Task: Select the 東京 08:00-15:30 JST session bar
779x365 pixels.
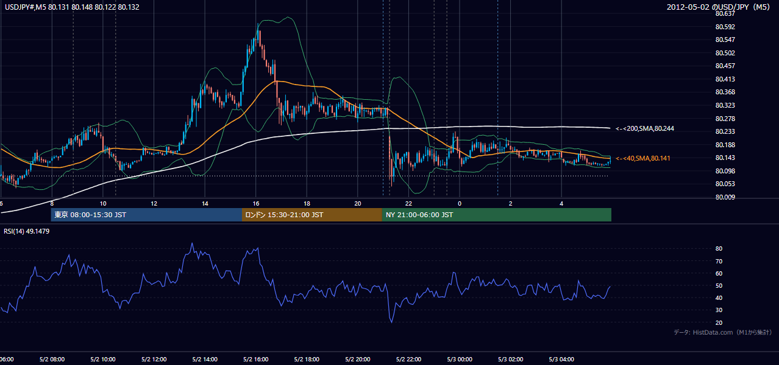Action: (x=146, y=215)
